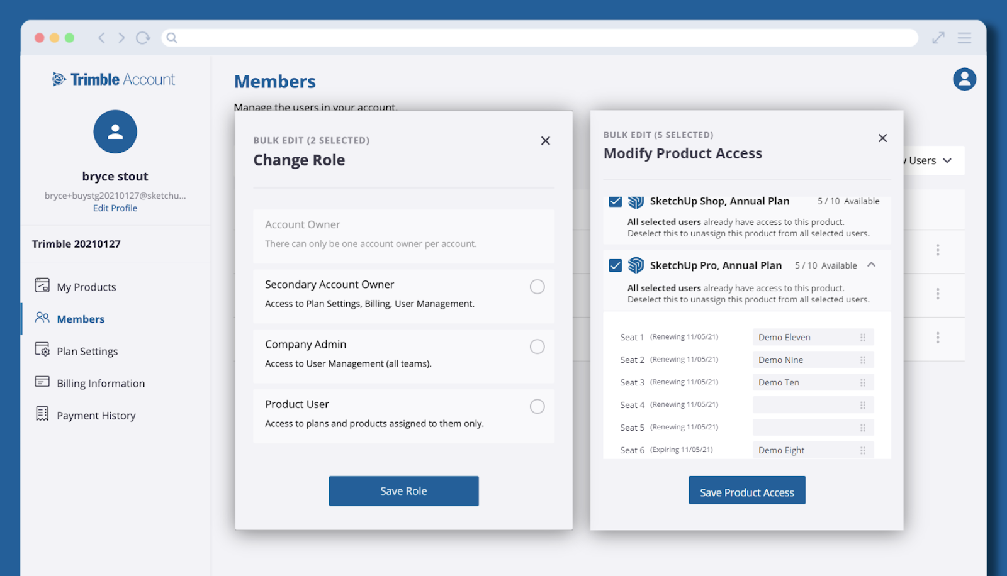Open the user account icon at top right

tap(964, 79)
